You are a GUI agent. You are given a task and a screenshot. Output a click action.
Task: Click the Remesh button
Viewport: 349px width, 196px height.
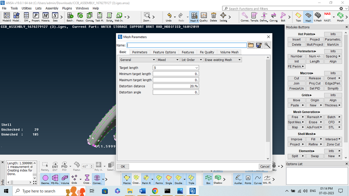tap(315, 117)
